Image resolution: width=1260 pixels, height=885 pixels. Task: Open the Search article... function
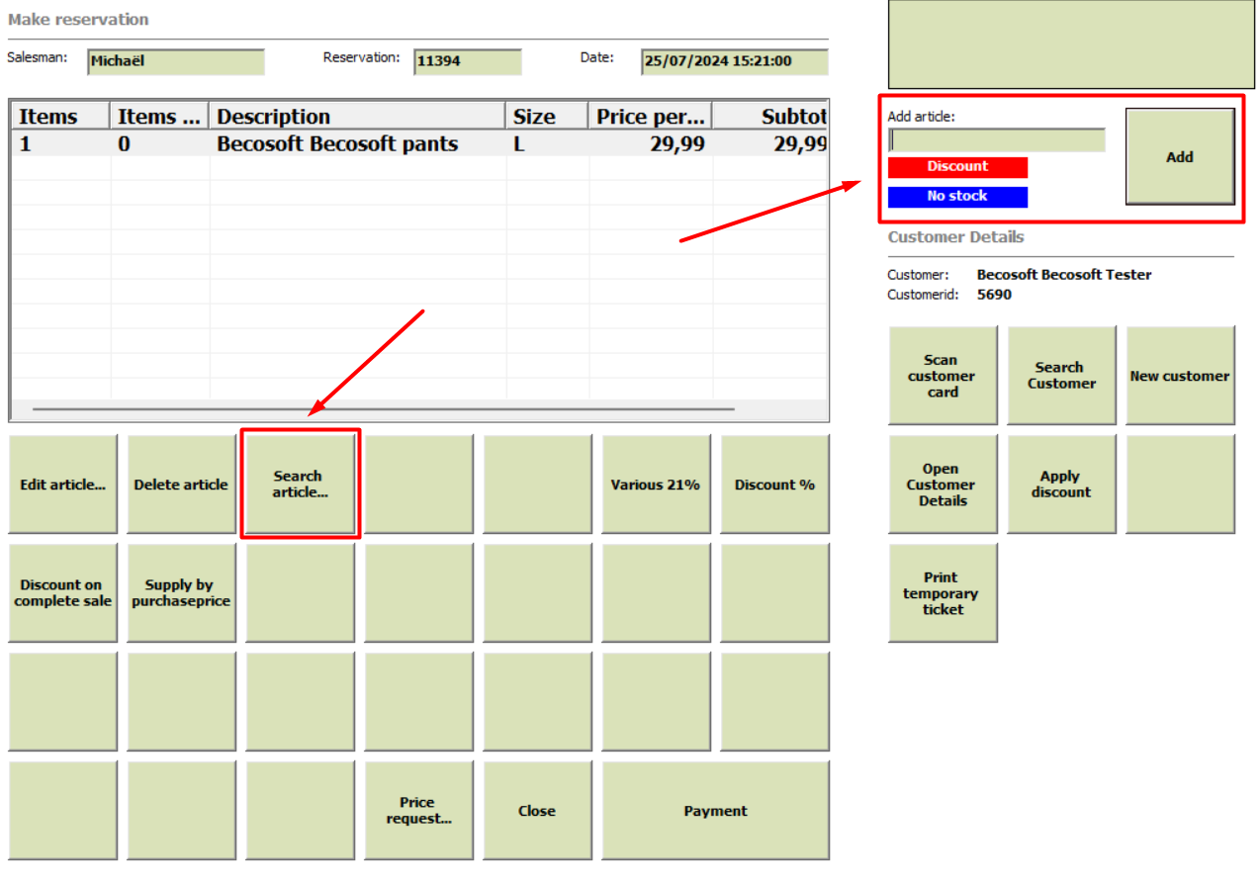(301, 485)
